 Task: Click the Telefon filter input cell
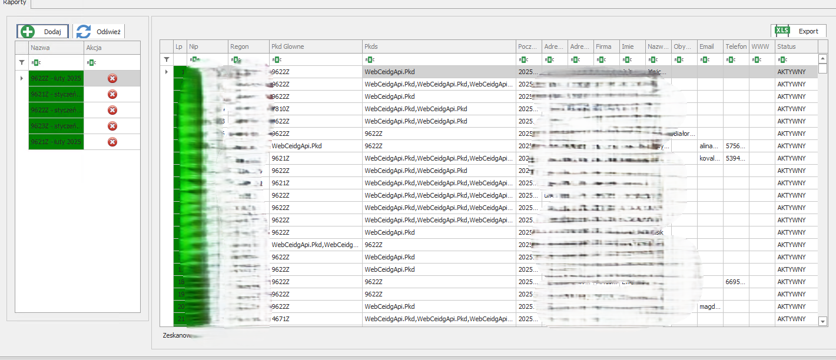(739, 59)
